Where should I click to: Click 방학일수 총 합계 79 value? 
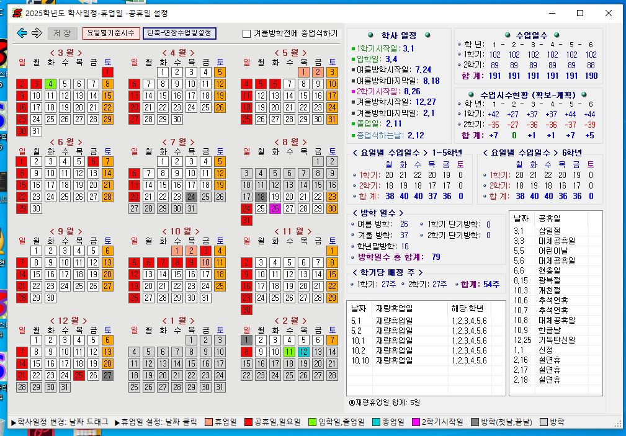click(x=436, y=257)
